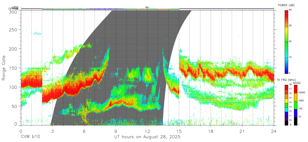Click the green rectangular echo patch near 12 UT

pos(147,74)
